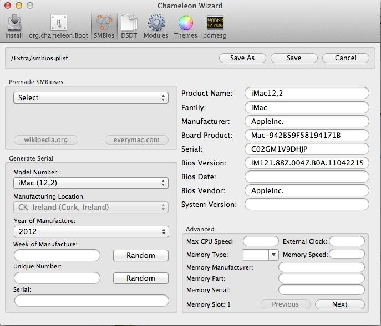381x326 pixels.
Task: Focus the Memory Serial field
Action: 322,290
